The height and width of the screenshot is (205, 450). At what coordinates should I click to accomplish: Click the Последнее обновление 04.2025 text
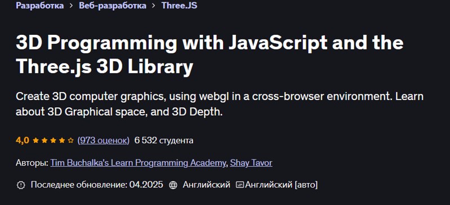click(x=97, y=185)
